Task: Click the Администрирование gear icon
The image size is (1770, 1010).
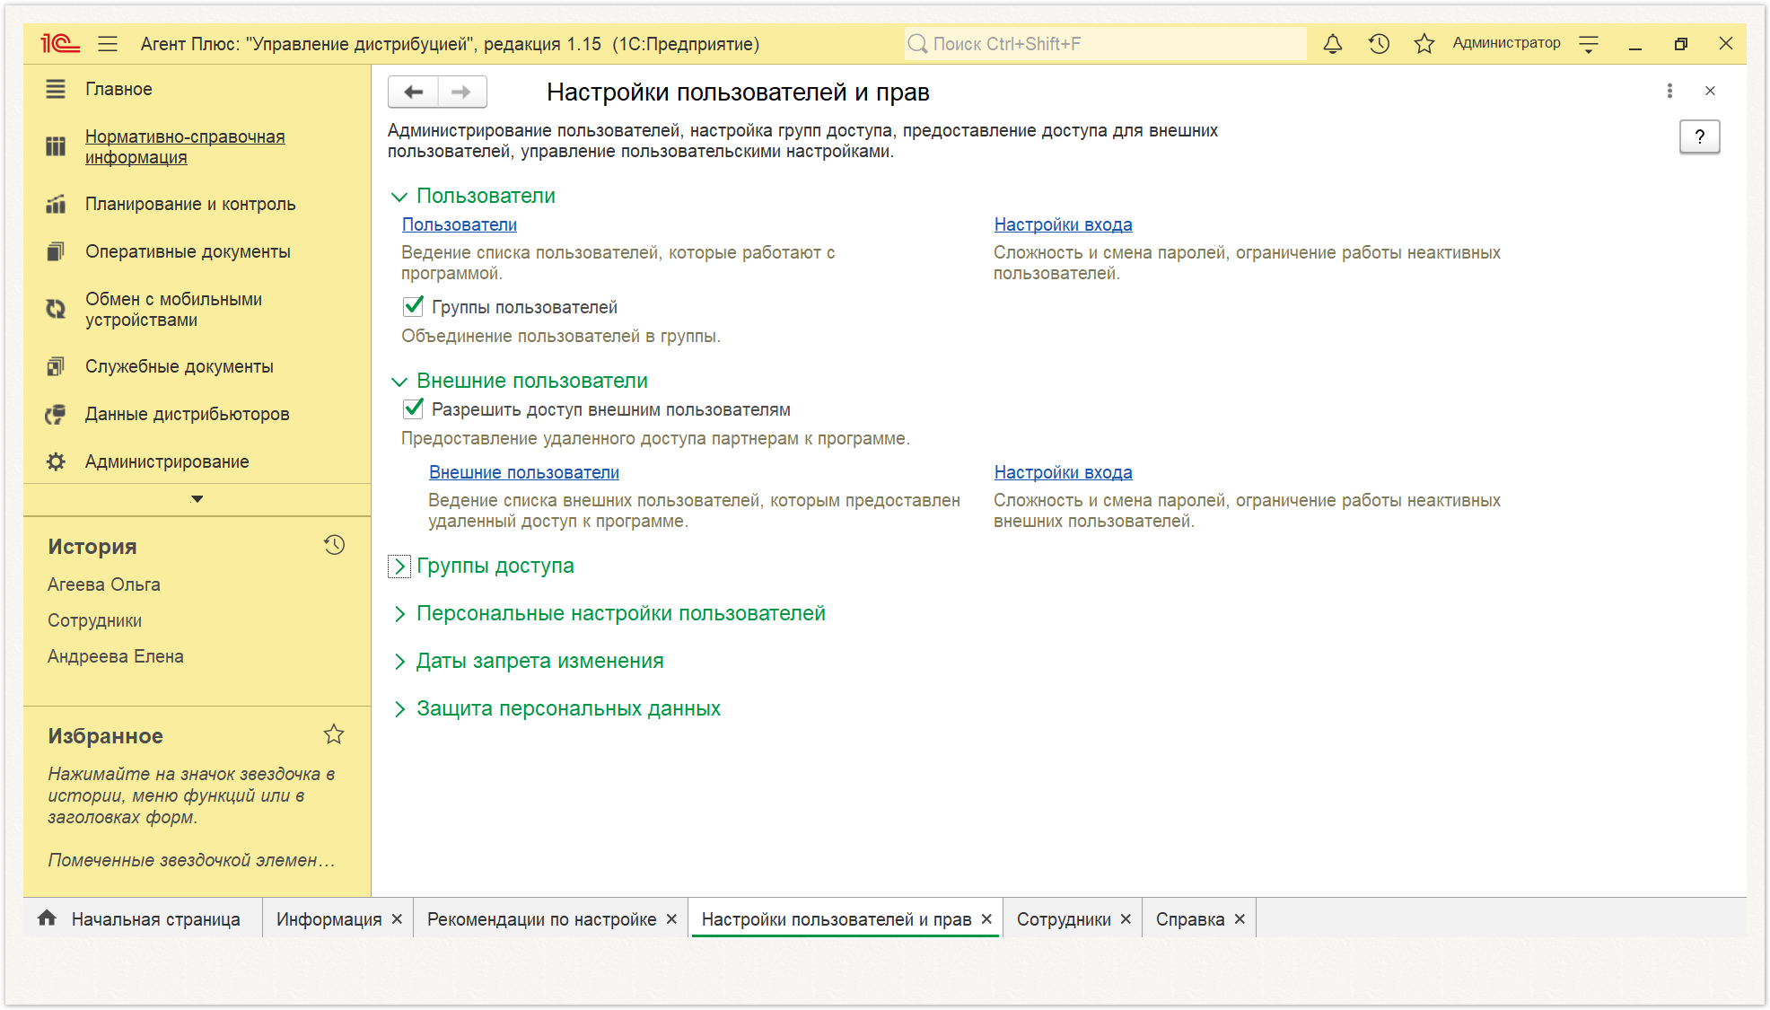Action: click(x=56, y=461)
